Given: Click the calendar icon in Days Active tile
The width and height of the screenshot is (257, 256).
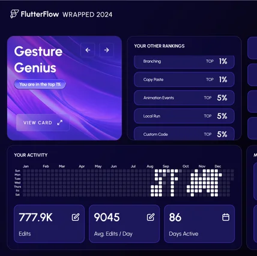Looking at the screenshot, I should (226, 217).
